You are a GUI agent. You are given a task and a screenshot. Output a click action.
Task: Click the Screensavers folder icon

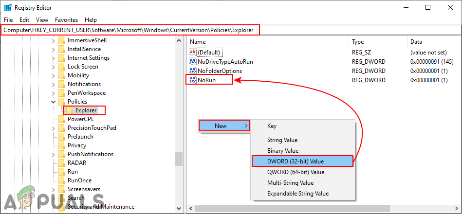tap(61, 189)
